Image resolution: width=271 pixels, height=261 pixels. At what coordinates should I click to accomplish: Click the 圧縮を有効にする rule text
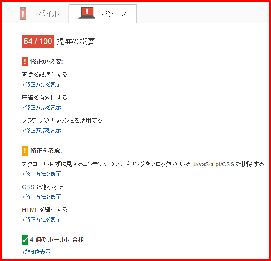click(44, 98)
